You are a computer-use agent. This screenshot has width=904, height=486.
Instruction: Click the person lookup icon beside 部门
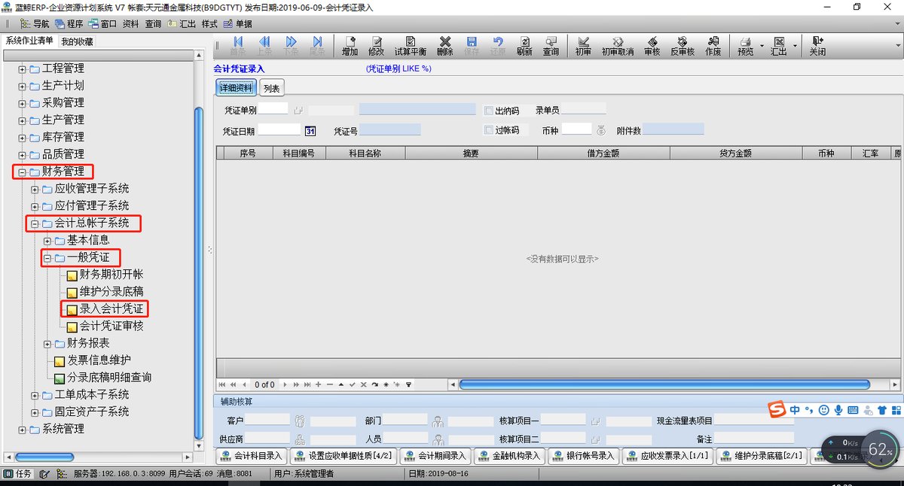(437, 421)
